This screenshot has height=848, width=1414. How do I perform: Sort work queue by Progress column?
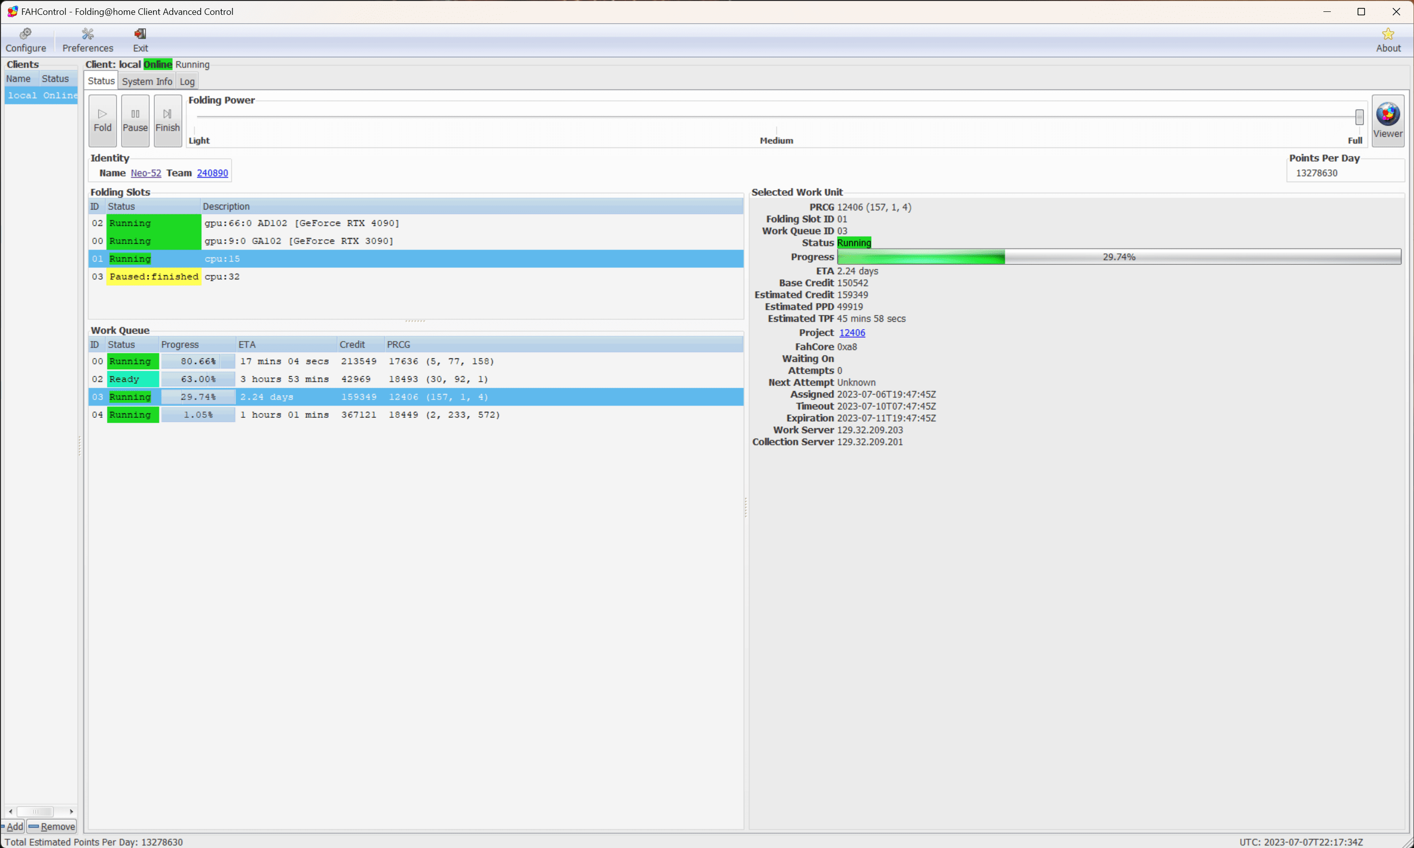(x=198, y=345)
